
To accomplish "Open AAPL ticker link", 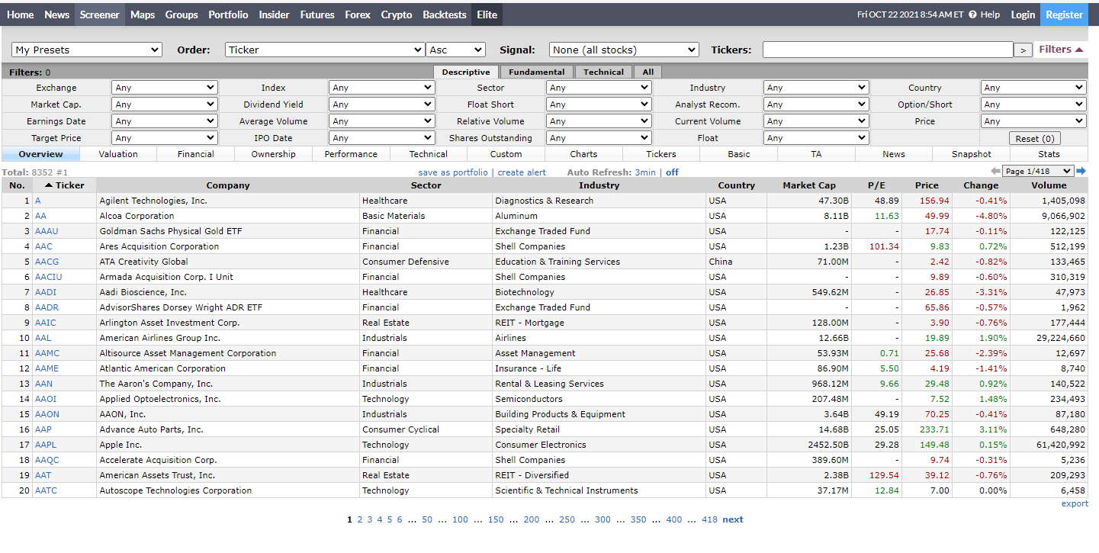I will [x=46, y=445].
